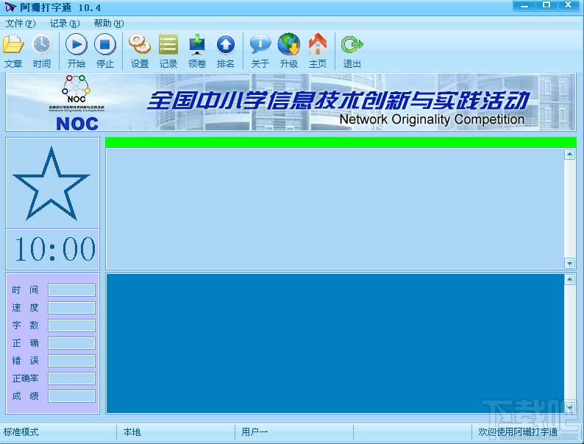Viewport: 584px width, 444px height.
Task: Open the 文章 article folder icon
Action: coord(13,45)
